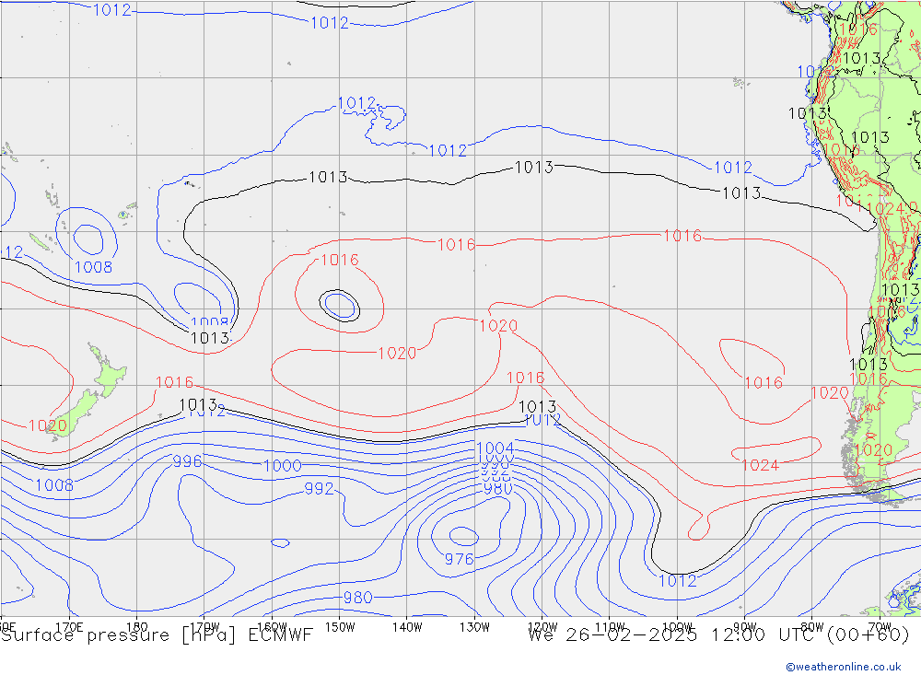Click the 120W longitude axis label
The width and height of the screenshot is (921, 675).
542,627
